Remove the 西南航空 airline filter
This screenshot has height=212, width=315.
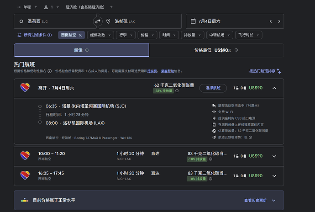pyautogui.click(x=80, y=35)
